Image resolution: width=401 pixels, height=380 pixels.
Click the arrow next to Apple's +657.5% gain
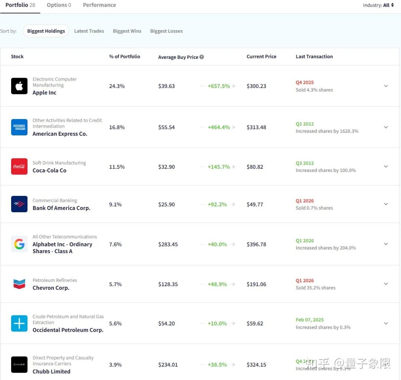234,86
